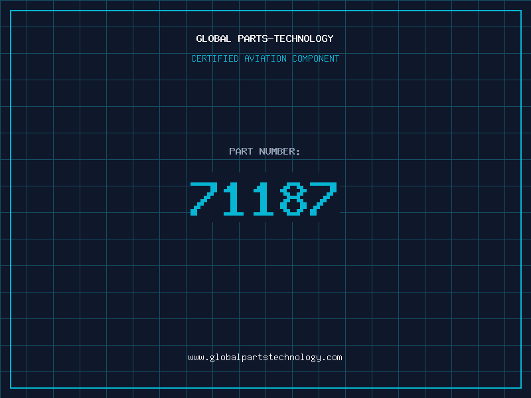Click the PART NUMBER: label

[x=265, y=151]
